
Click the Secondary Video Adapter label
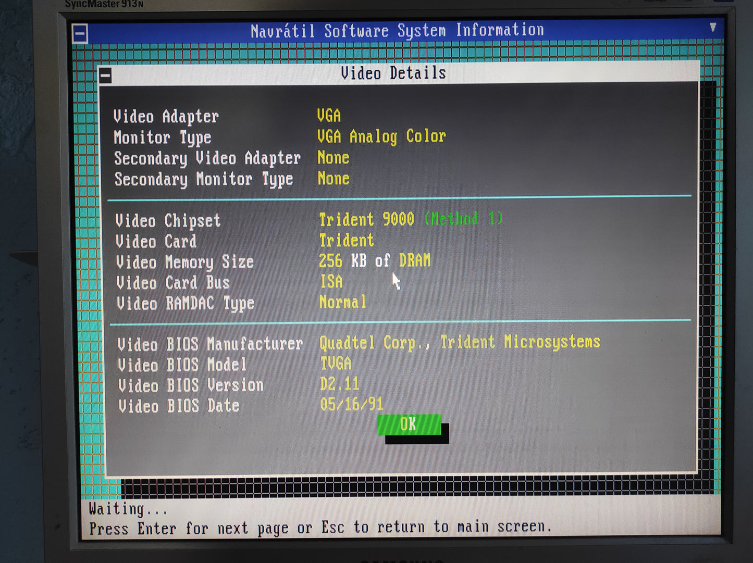click(207, 158)
